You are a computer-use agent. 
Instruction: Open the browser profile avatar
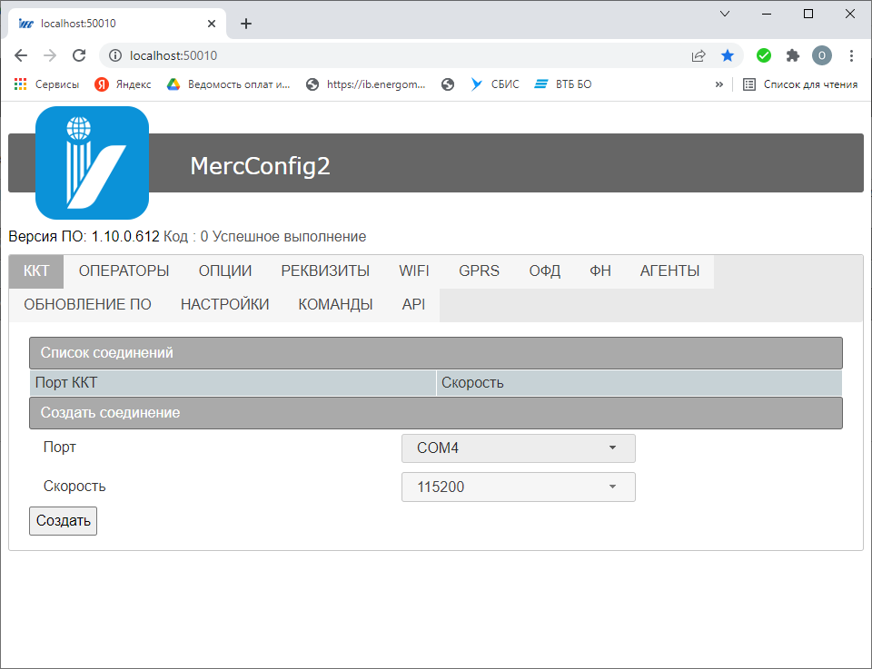click(x=822, y=55)
